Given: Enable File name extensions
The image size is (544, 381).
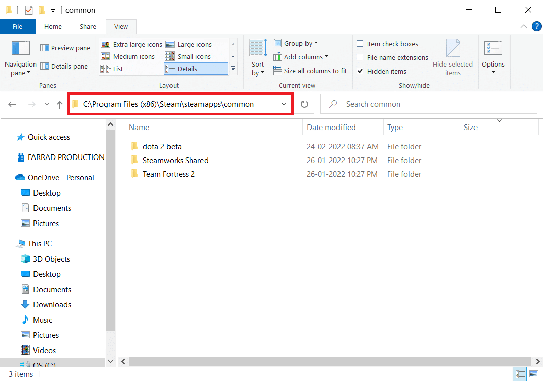Looking at the screenshot, I should tap(360, 57).
